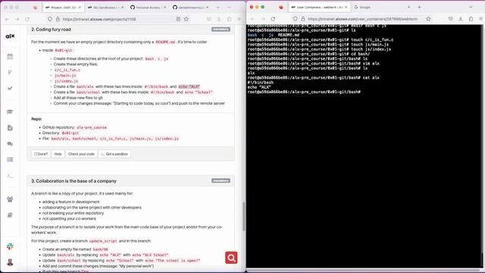485x273 pixels.
Task: Open the server list icon in sidebar
Action: [10, 159]
